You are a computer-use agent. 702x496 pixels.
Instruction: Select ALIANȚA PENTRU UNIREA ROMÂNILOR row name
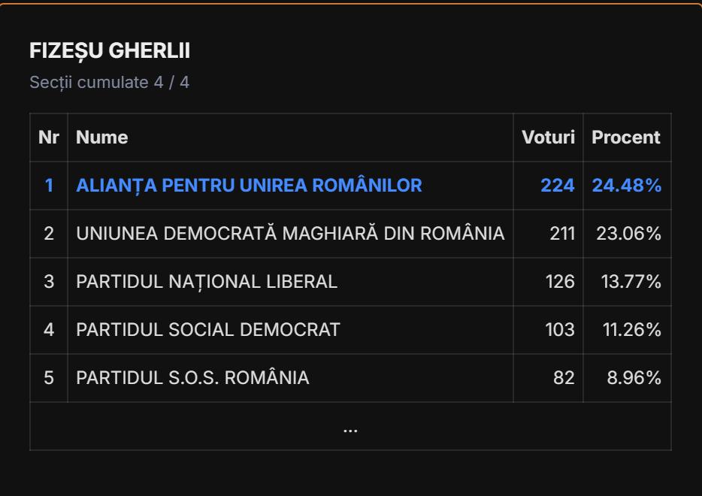(249, 186)
